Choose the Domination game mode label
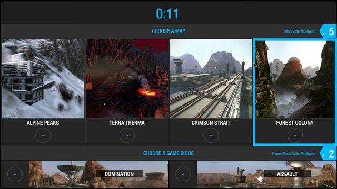 [120, 174]
